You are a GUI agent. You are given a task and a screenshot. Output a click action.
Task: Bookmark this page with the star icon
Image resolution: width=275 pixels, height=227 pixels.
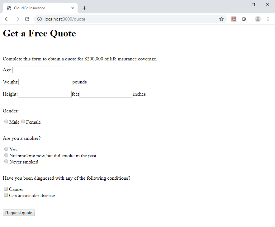[x=221, y=19]
